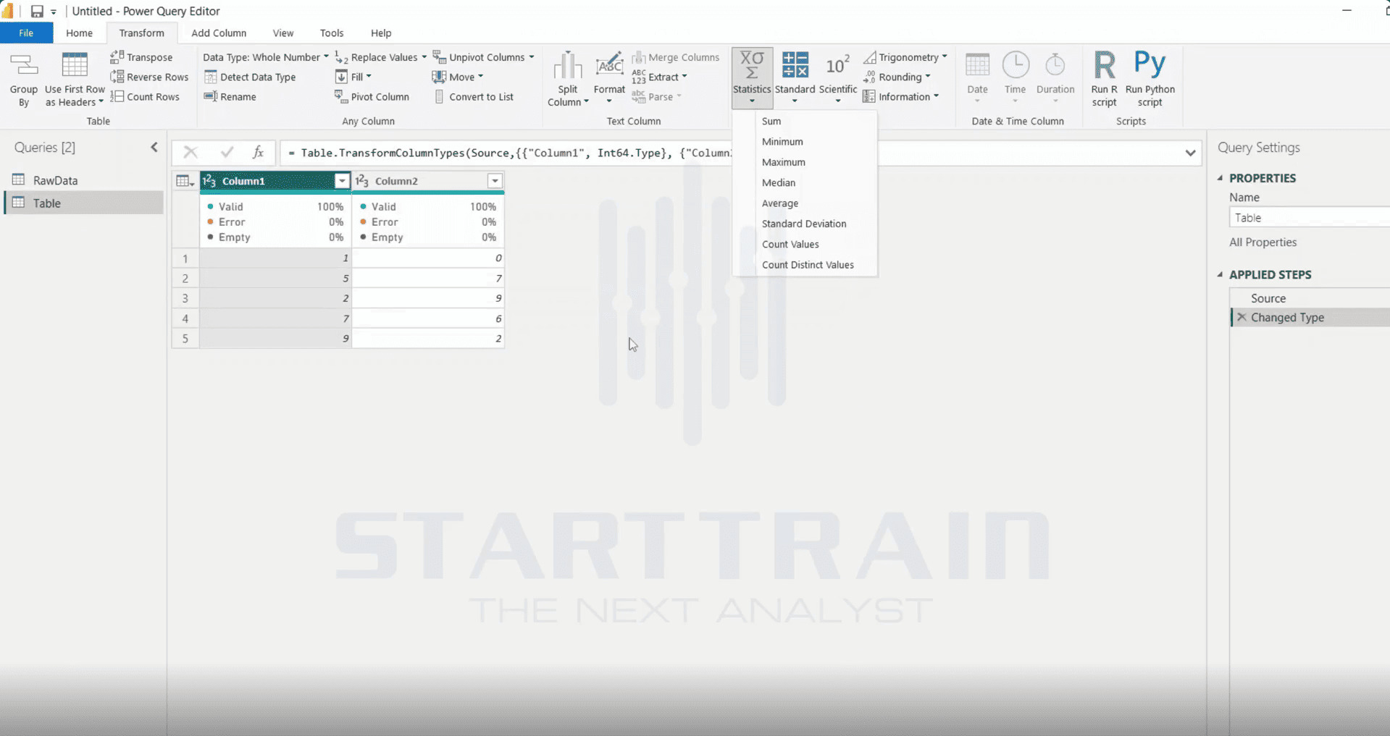Screen dimensions: 1390x736
Task: Select the Source applied step
Action: tap(1310, 298)
